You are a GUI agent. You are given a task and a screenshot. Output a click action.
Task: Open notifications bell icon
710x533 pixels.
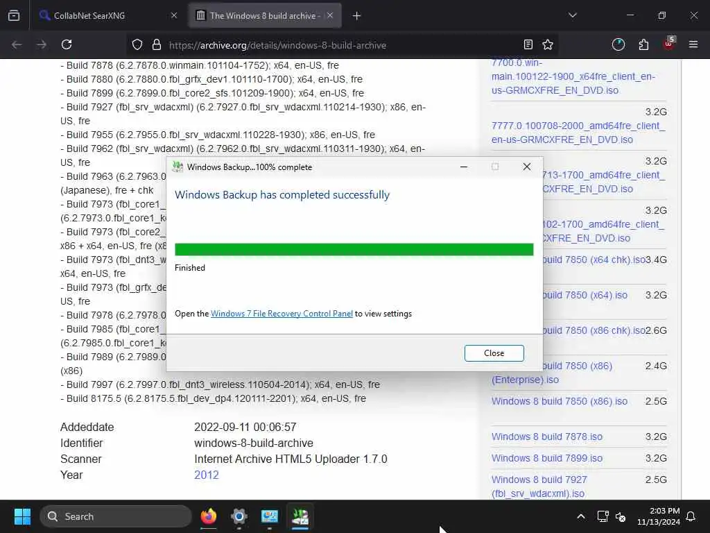691,516
